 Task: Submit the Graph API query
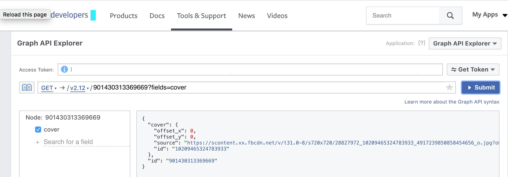(481, 87)
